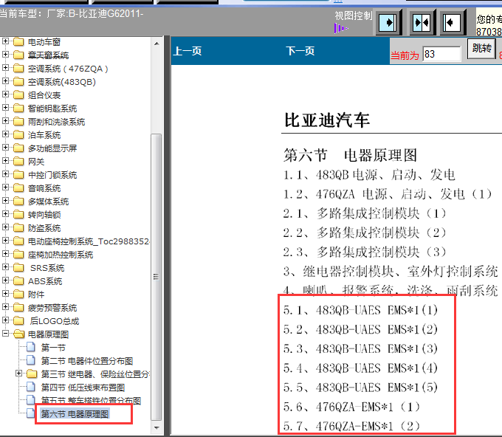Image resolution: width=502 pixels, height=437 pixels.
Task: Select 多功能显示屏 in the tree
Action: click(52, 148)
